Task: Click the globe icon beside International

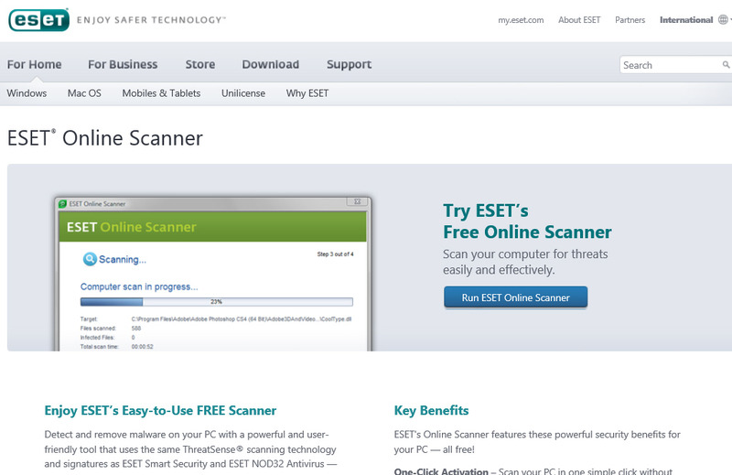Action: click(x=723, y=20)
